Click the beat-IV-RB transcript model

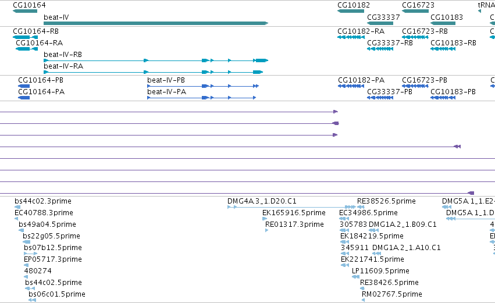[x=156, y=60]
